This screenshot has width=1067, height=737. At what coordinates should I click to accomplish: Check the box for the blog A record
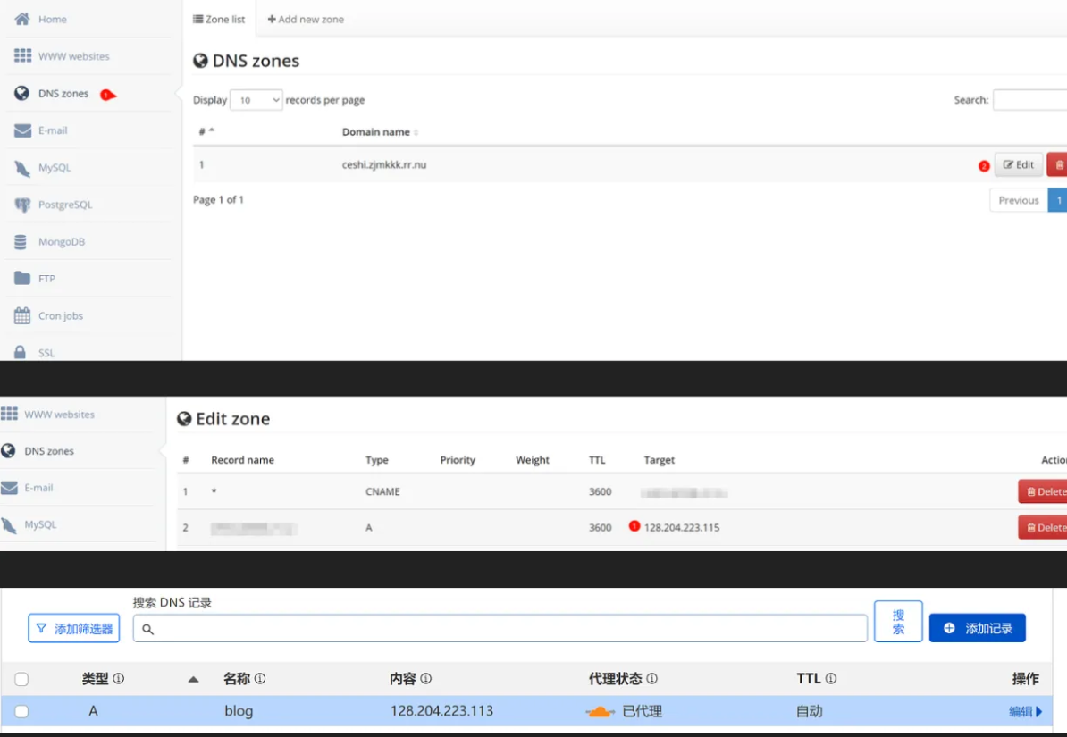[x=21, y=712]
